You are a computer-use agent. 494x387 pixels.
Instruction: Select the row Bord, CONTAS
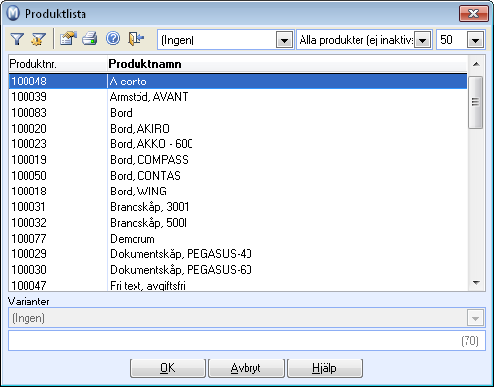coord(238,176)
